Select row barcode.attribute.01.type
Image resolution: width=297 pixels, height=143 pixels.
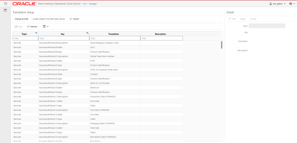(x=98, y=65)
